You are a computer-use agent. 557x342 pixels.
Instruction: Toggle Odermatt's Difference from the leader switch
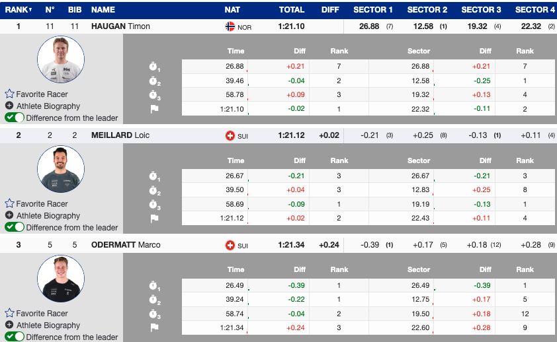15,337
